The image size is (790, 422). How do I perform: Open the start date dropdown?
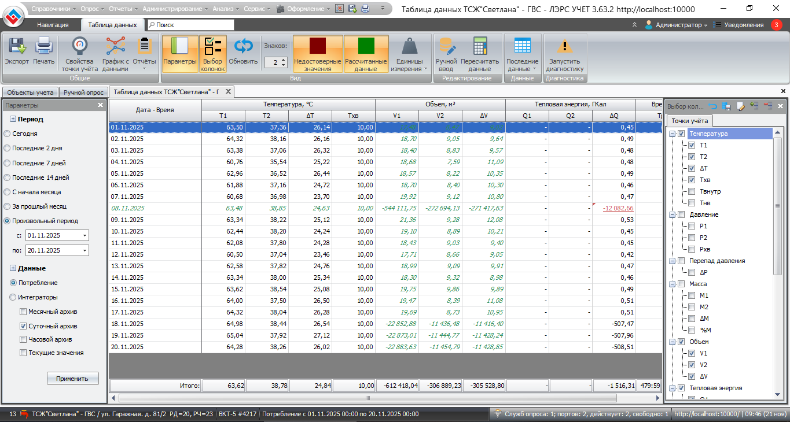pyautogui.click(x=85, y=236)
